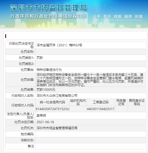Click the 行政许可和行政处罚信用信息双公示 subtitle
148x153 pixels.
(48, 16)
